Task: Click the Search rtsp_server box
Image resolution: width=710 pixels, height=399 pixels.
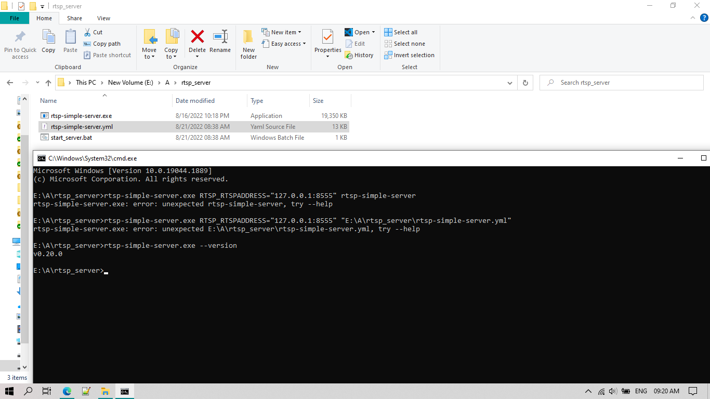Action: (x=621, y=82)
